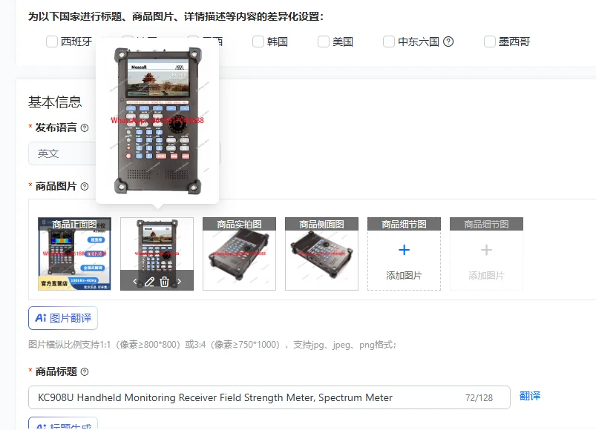Click question mark beside 中东六国
The width and height of the screenshot is (596, 430).
(x=448, y=42)
